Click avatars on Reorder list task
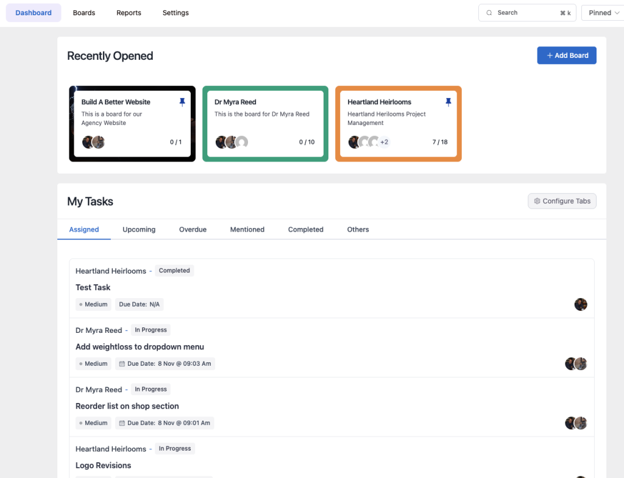The image size is (624, 478). coord(576,423)
